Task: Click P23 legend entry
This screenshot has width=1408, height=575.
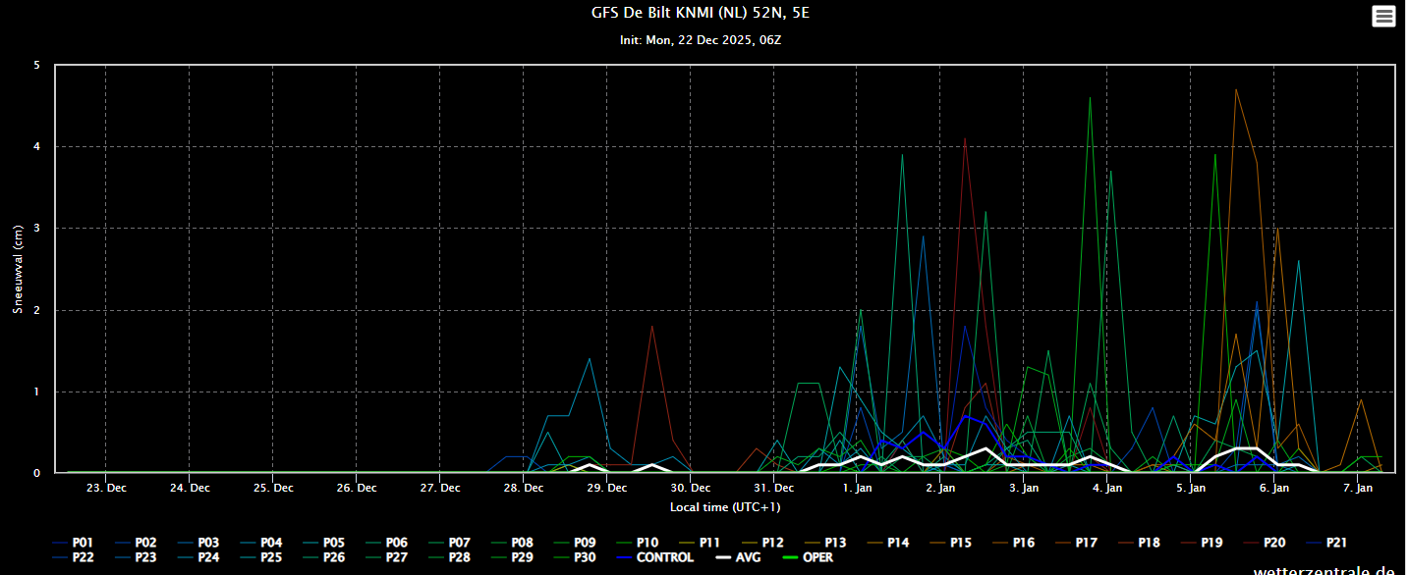Action: pos(137,557)
